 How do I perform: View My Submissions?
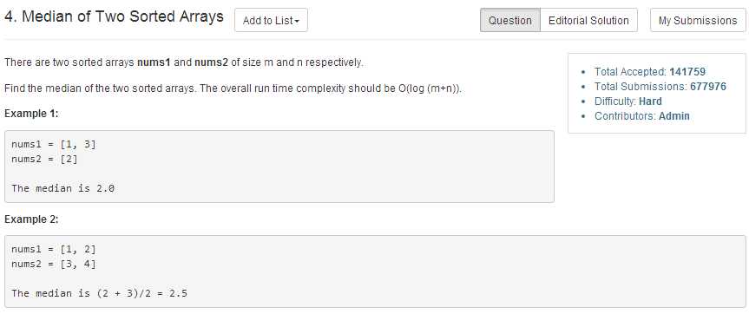698,21
